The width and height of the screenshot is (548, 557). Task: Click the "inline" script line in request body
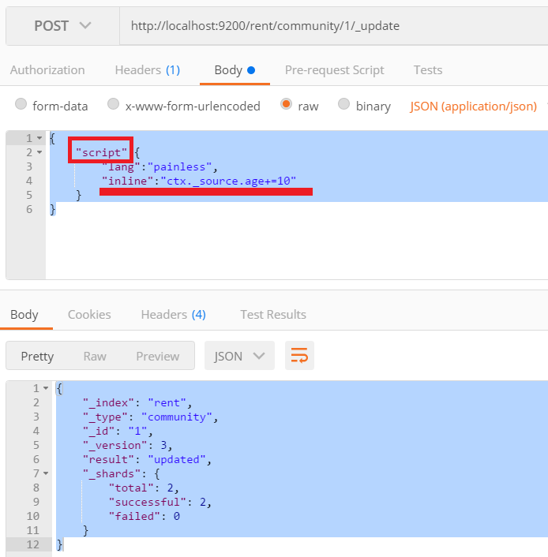tap(199, 181)
